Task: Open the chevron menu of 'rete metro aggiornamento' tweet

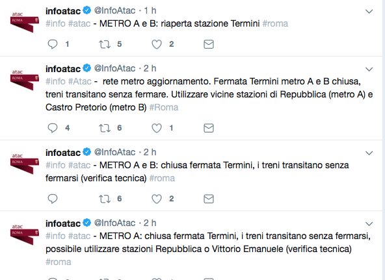Action: [x=369, y=69]
